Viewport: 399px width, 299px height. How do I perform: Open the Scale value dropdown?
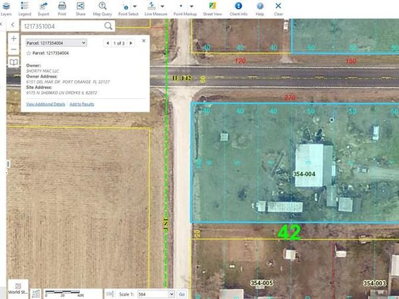tap(155, 294)
